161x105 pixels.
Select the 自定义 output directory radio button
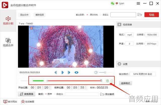click(x=101, y=15)
